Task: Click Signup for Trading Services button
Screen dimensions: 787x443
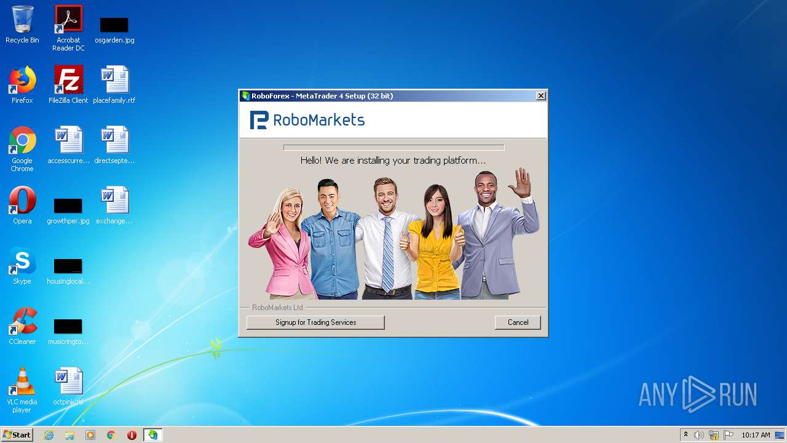Action: [315, 322]
